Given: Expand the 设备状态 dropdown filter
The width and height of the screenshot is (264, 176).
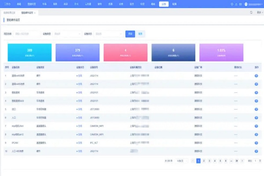Looking at the screenshot, I should coord(109,33).
